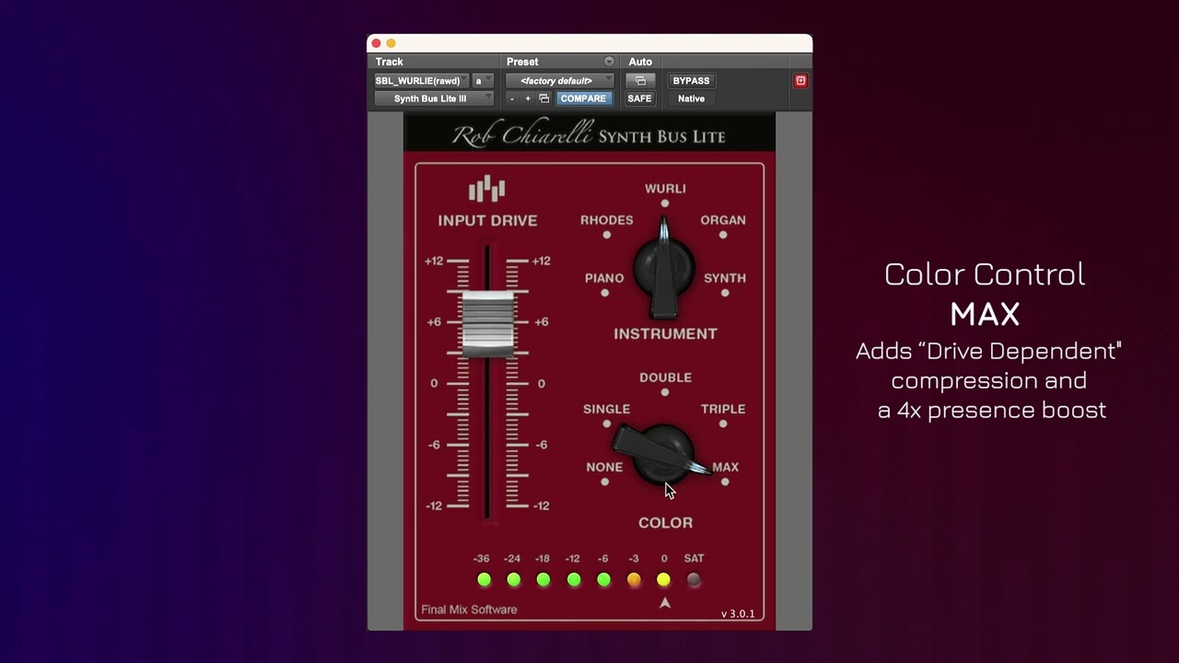Toggle the COMPARE button

click(583, 99)
